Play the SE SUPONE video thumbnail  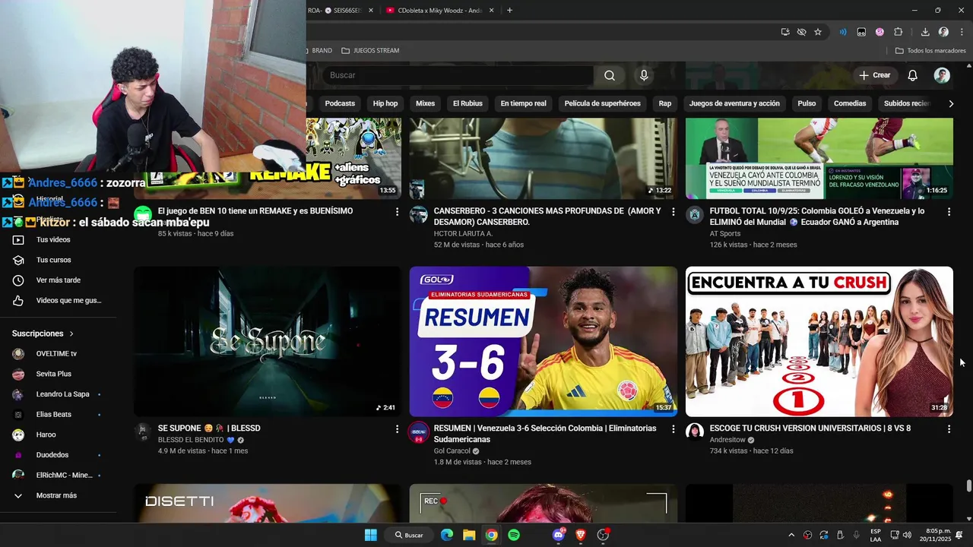(268, 341)
